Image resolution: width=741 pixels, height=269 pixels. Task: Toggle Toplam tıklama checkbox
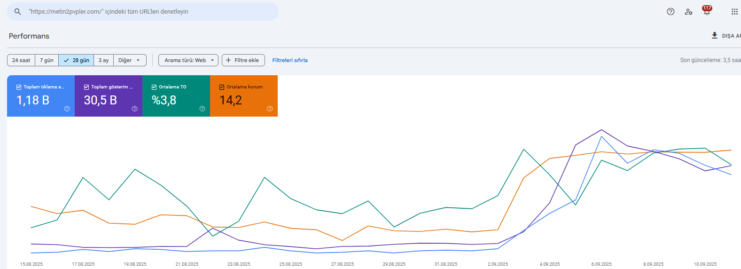point(19,87)
